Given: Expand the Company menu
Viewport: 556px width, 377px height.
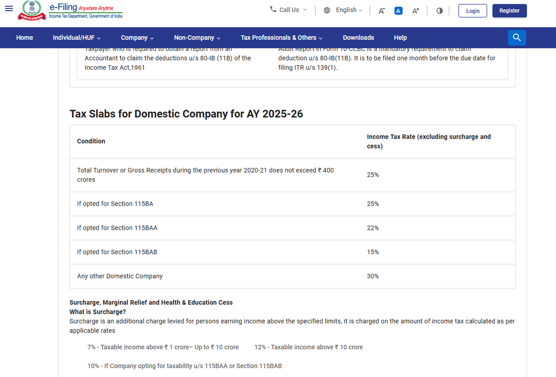Looking at the screenshot, I should (137, 37).
